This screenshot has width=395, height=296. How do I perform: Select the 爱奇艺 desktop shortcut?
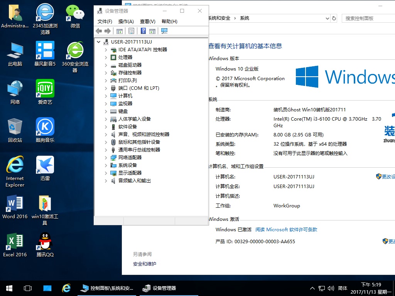coord(45,89)
